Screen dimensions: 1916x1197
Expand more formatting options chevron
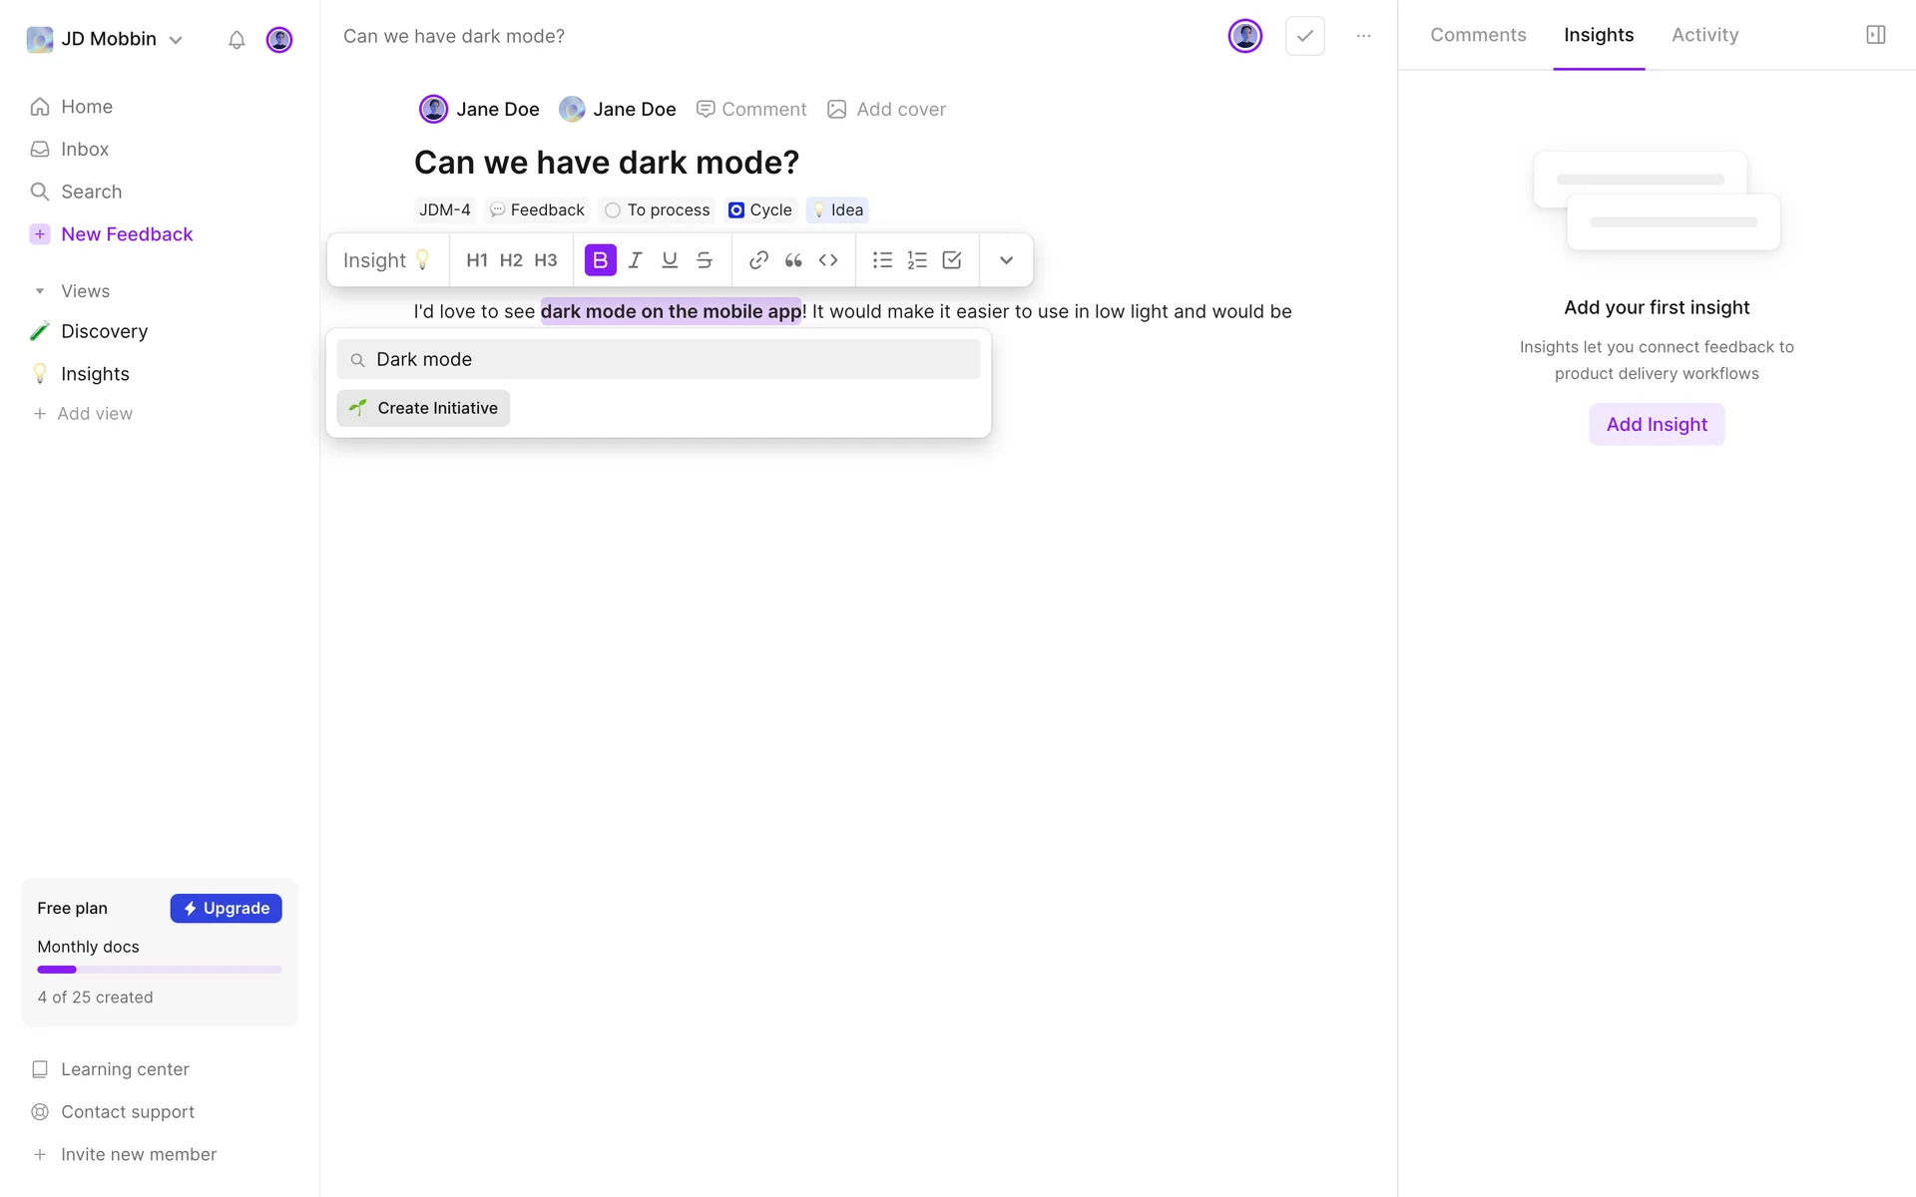pyautogui.click(x=1006, y=260)
